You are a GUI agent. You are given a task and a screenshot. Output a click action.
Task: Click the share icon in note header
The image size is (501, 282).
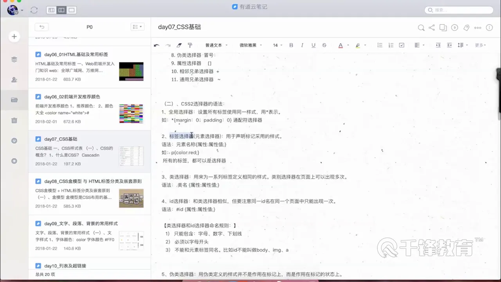(432, 27)
